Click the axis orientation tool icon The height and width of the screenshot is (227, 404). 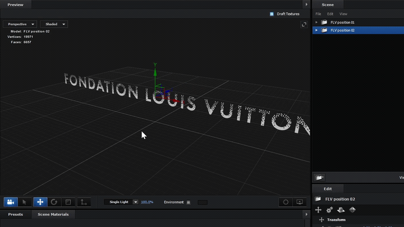84,202
